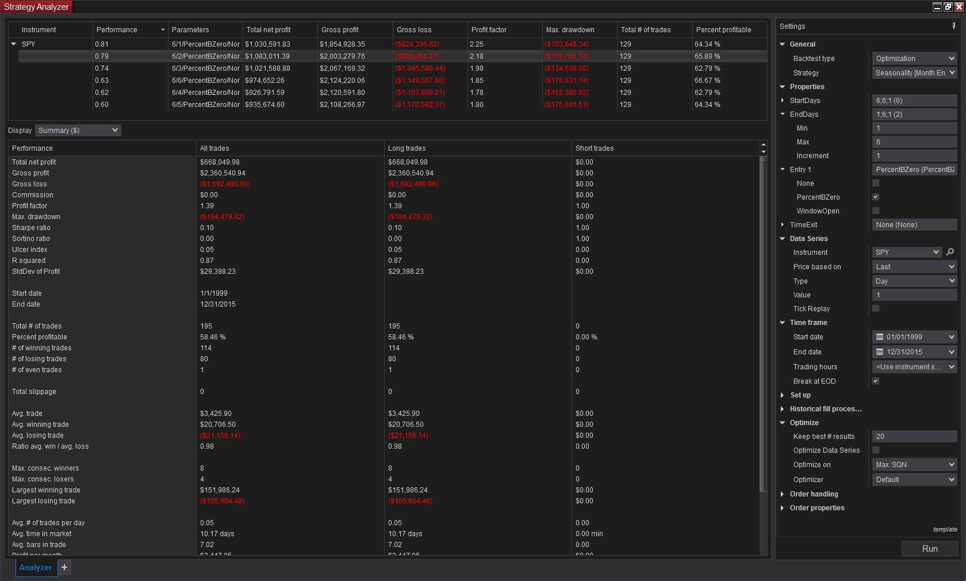The width and height of the screenshot is (966, 581).
Task: Toggle the PercentBZero checkbox
Action: pos(876,197)
